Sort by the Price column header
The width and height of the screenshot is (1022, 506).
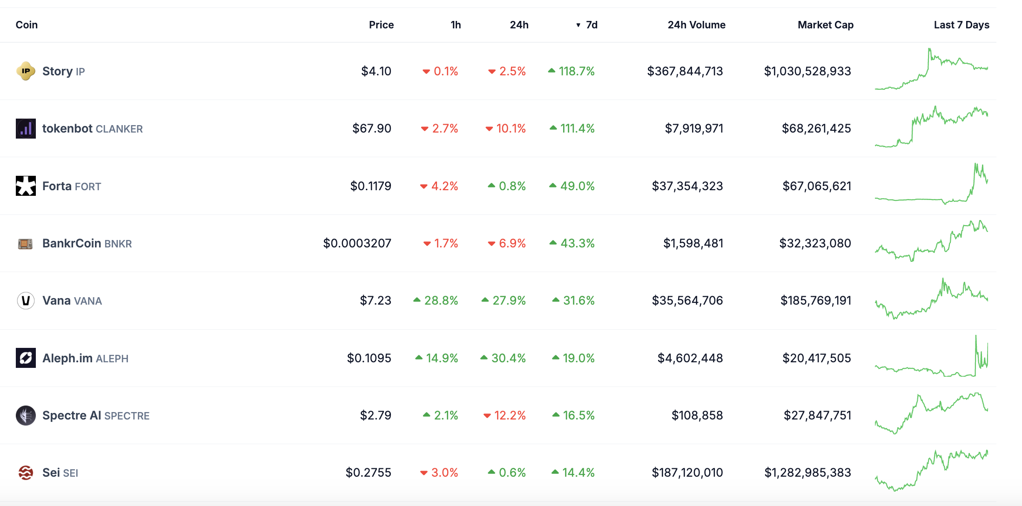click(381, 25)
